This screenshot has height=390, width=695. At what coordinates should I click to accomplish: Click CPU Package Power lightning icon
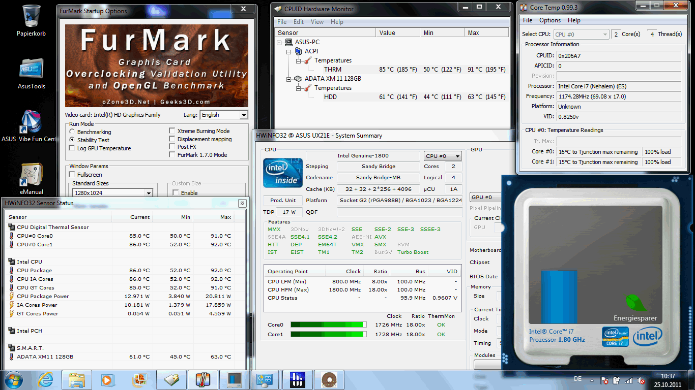(x=12, y=297)
